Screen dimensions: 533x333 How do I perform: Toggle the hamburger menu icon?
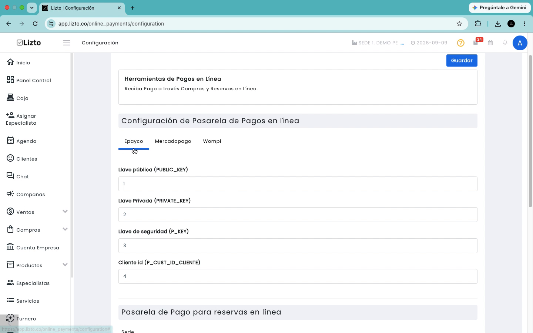(67, 43)
